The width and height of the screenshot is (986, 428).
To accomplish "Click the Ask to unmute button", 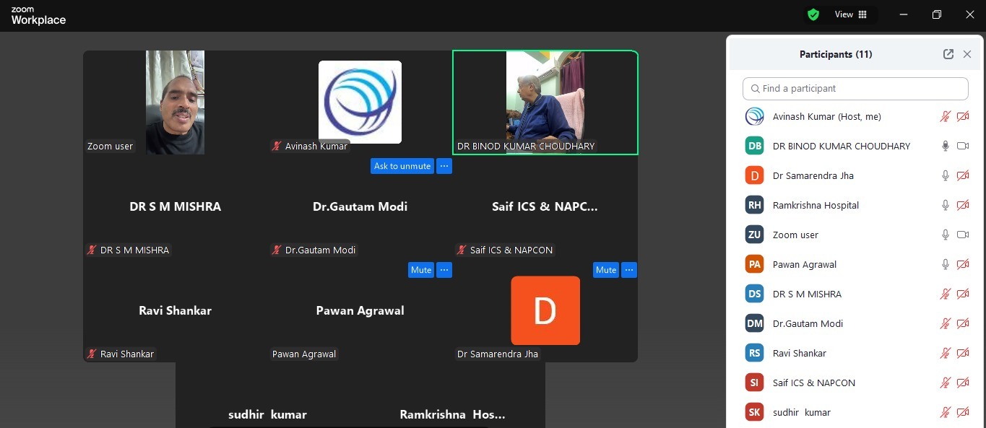I will (x=402, y=166).
